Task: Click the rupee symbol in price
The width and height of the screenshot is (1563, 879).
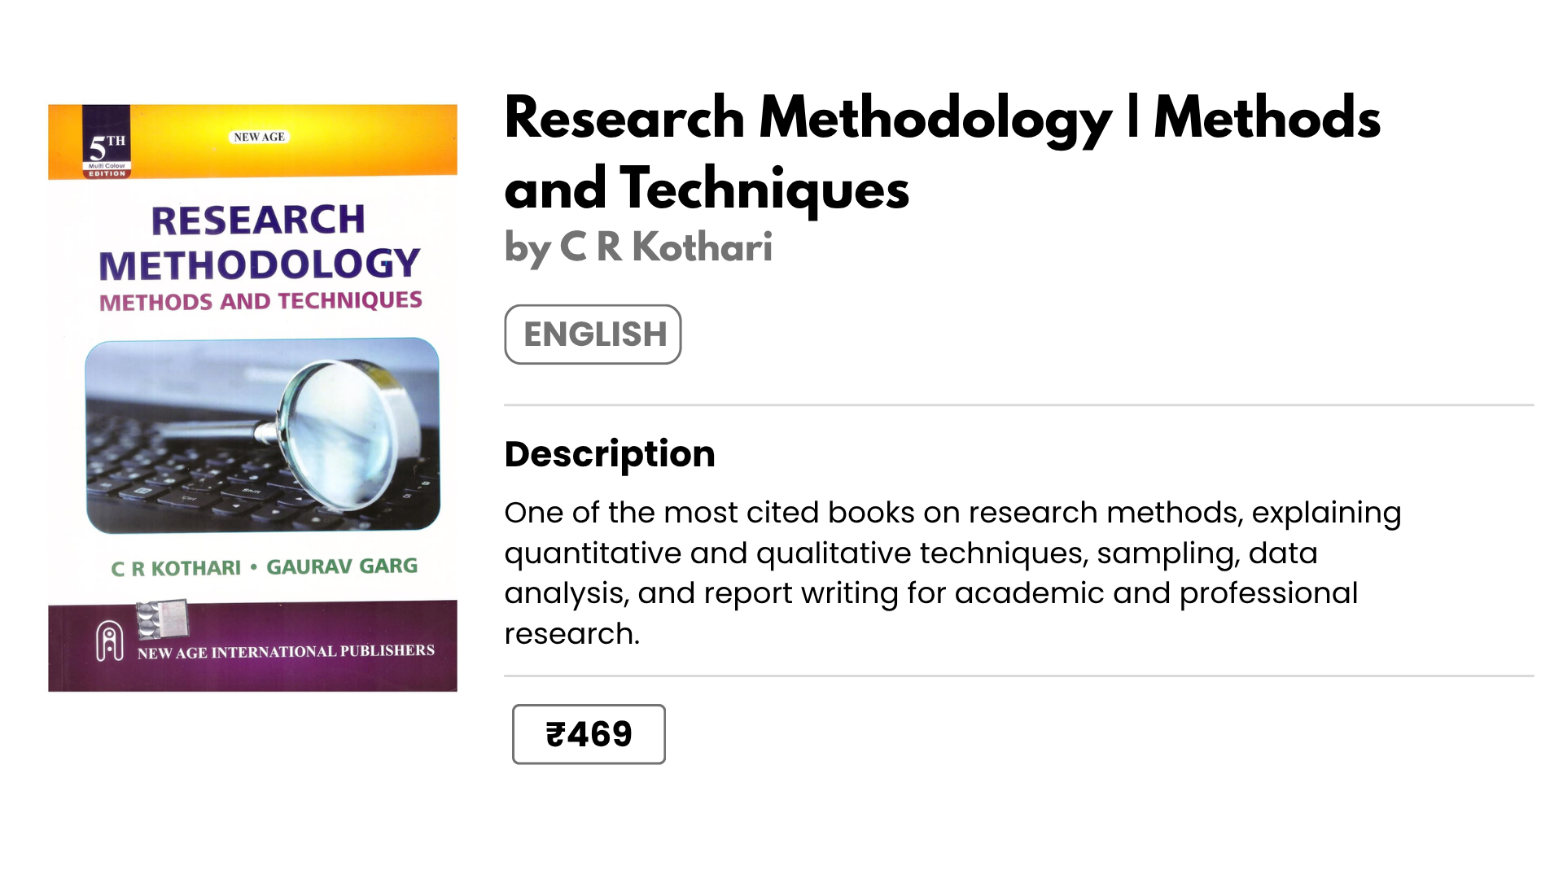Action: 555,734
